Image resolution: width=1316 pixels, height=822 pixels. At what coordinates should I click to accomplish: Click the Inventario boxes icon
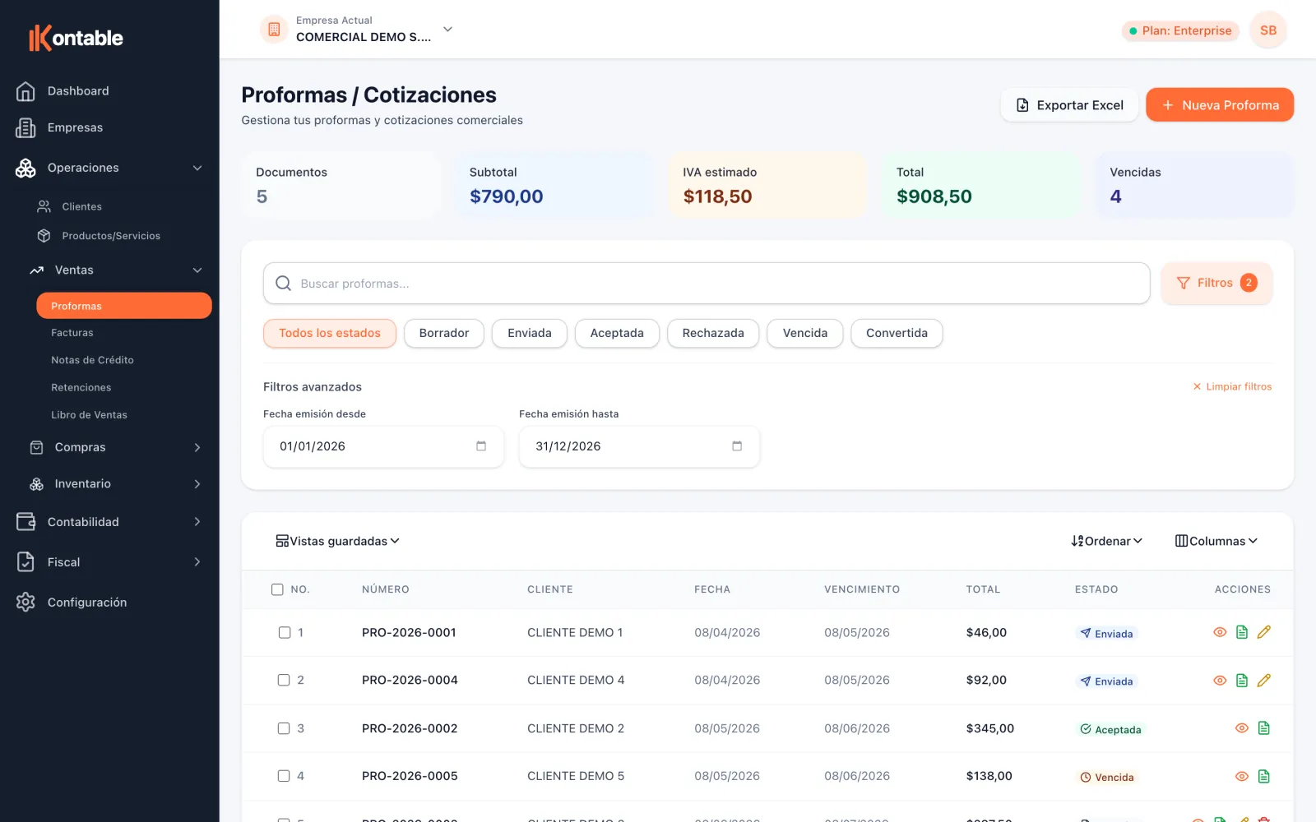[x=37, y=484]
